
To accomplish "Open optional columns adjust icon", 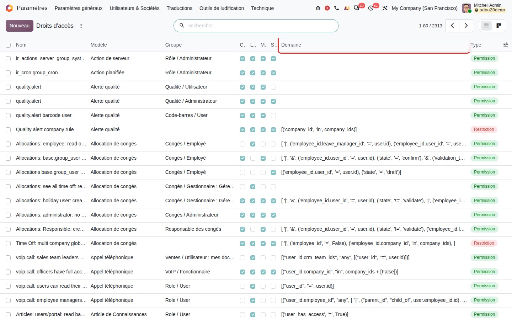I will tap(506, 45).
